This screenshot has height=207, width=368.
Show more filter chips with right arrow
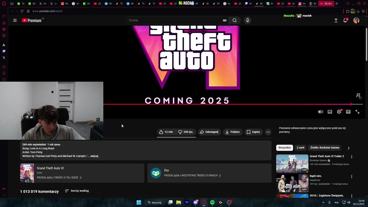pos(348,148)
